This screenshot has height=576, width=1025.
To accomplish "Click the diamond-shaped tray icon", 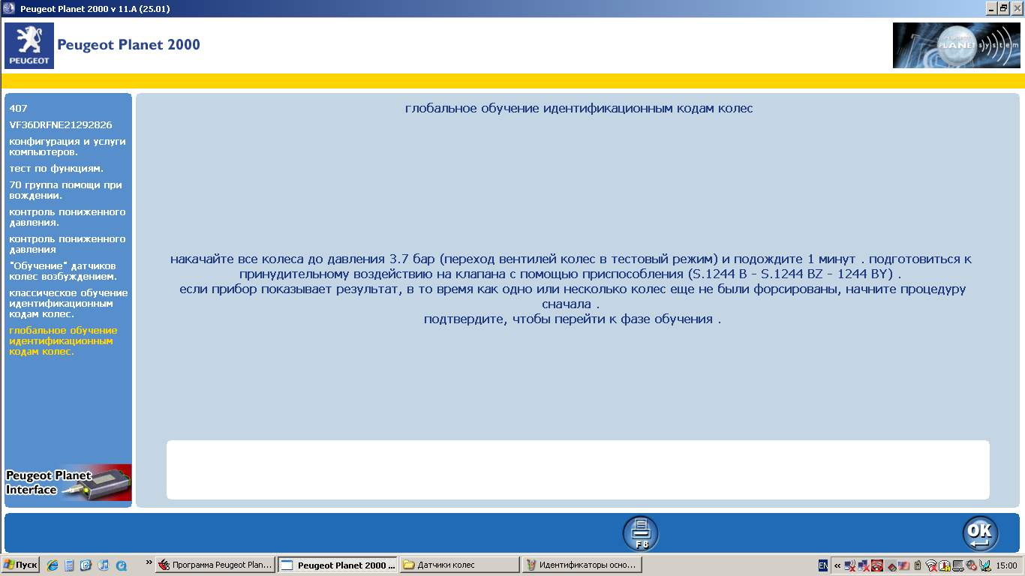I will 891,566.
